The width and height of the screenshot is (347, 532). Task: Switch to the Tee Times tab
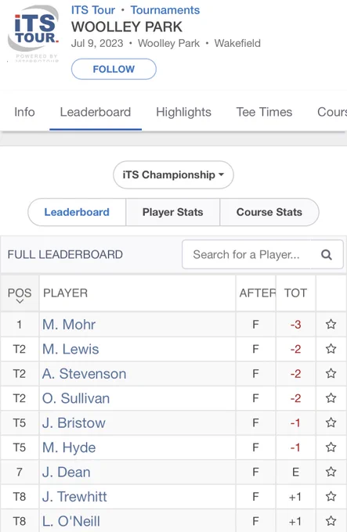pos(264,112)
